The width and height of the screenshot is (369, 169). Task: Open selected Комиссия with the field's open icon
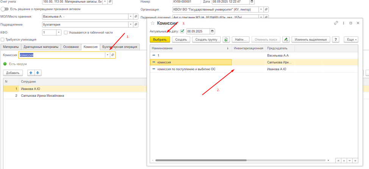pos(113,55)
